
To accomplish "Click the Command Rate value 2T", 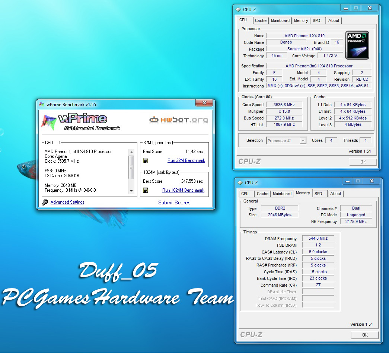I will (318, 285).
